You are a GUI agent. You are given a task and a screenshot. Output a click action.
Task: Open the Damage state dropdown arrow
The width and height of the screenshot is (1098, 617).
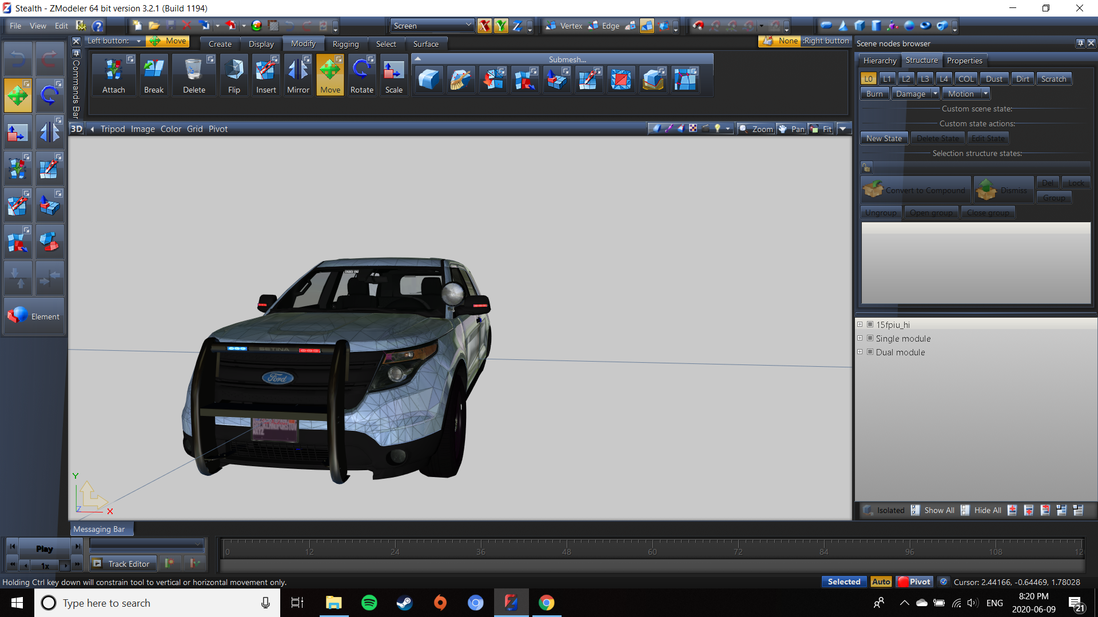pos(935,94)
